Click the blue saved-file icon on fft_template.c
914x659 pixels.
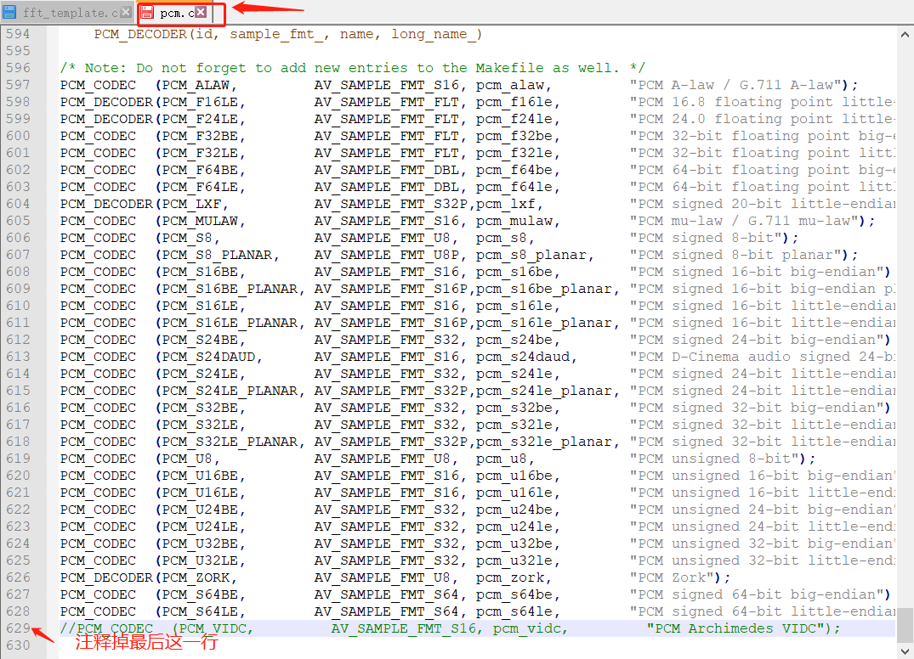(9, 13)
